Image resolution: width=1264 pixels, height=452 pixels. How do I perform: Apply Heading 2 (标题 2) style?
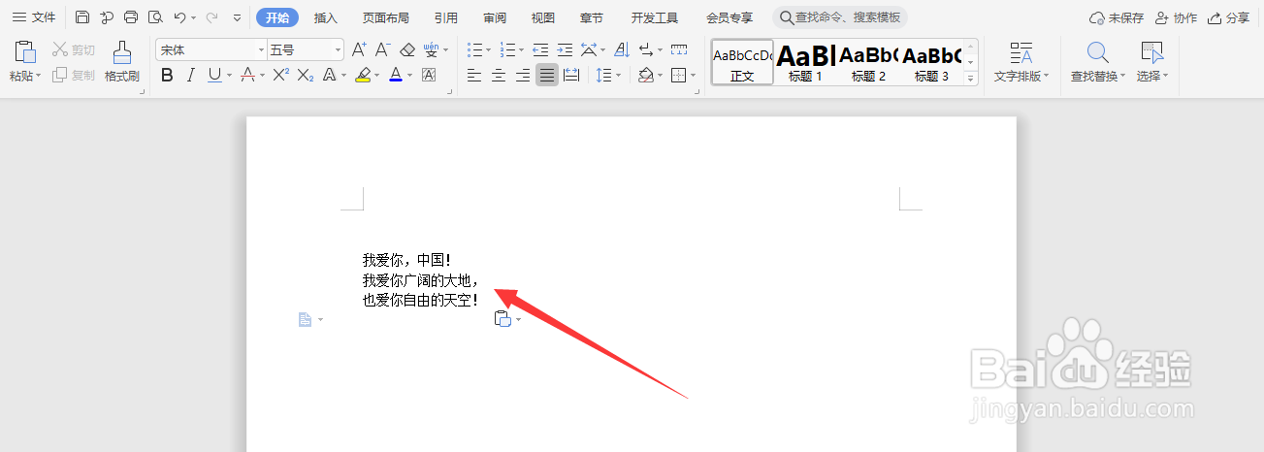tap(869, 62)
